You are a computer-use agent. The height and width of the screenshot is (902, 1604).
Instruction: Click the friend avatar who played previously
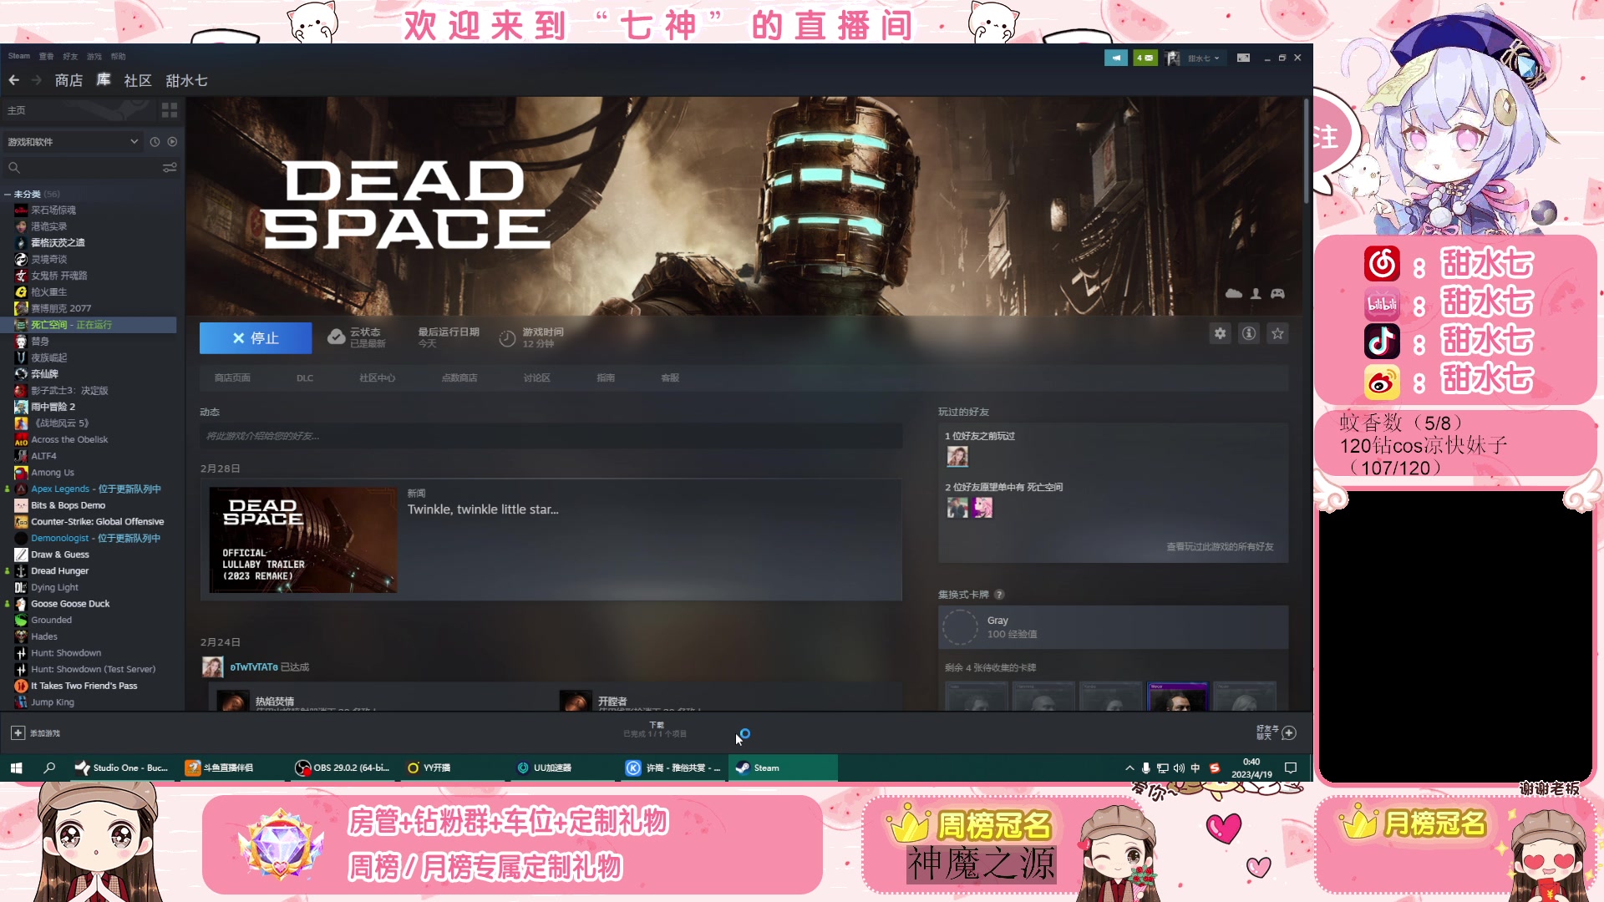[957, 456]
